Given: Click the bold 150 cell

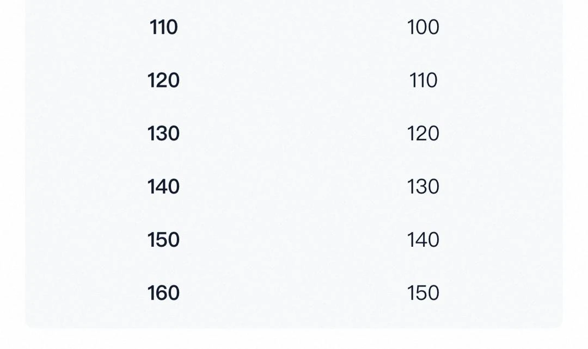Looking at the screenshot, I should click(x=163, y=240).
